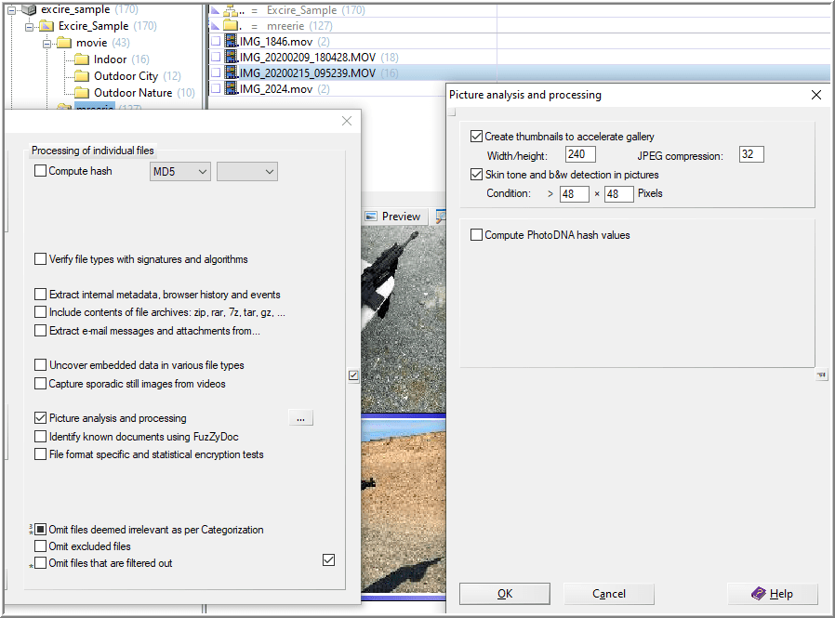Click the Outdoor City folder icon
The height and width of the screenshot is (618, 835).
pos(81,76)
